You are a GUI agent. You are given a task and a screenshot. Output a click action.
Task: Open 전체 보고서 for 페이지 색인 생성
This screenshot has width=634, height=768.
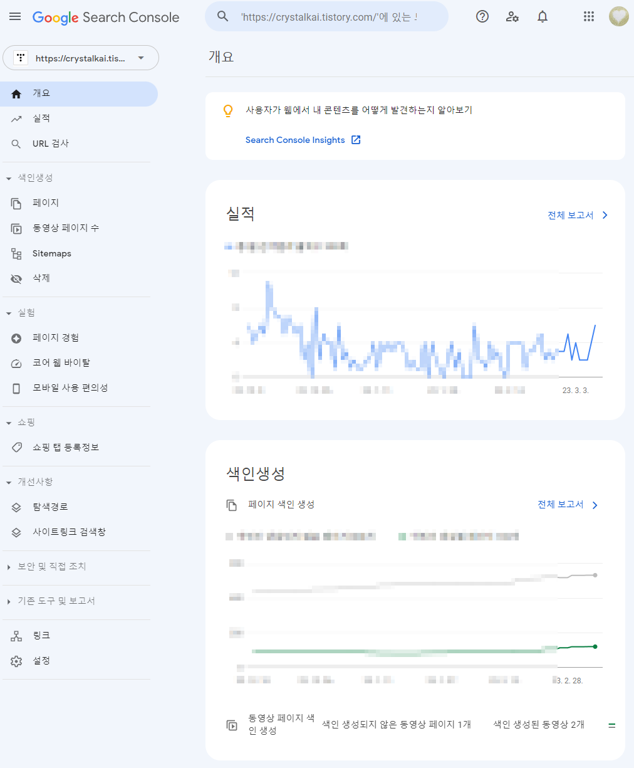(568, 505)
